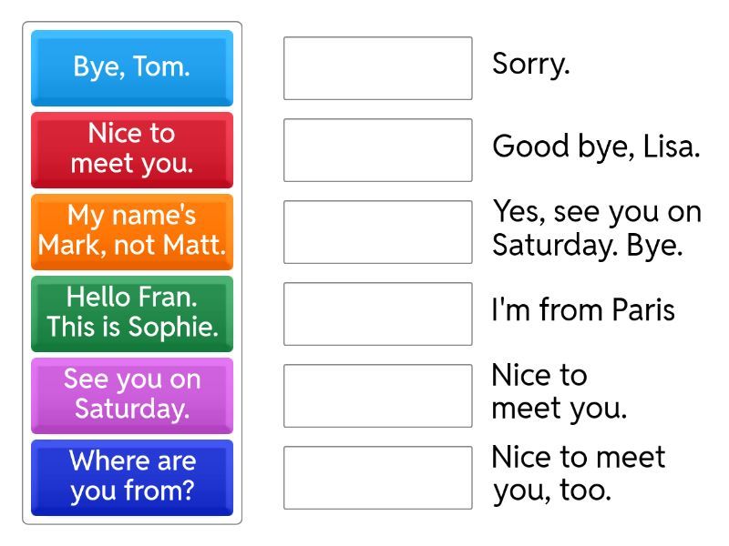Click the drop box left of the "Nice to meet you." label

click(377, 396)
